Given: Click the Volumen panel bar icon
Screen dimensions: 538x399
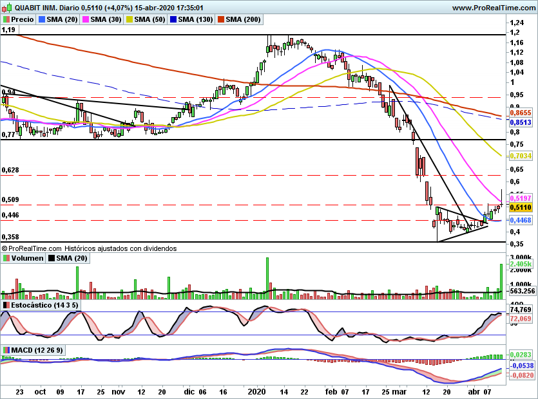Looking at the screenshot, I should pos(6,258).
